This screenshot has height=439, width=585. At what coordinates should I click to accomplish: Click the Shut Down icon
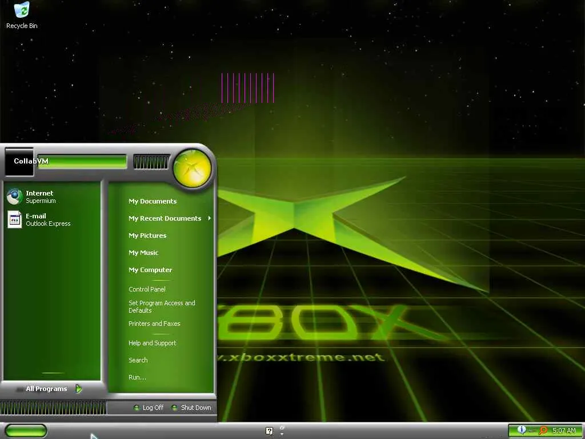click(x=174, y=408)
